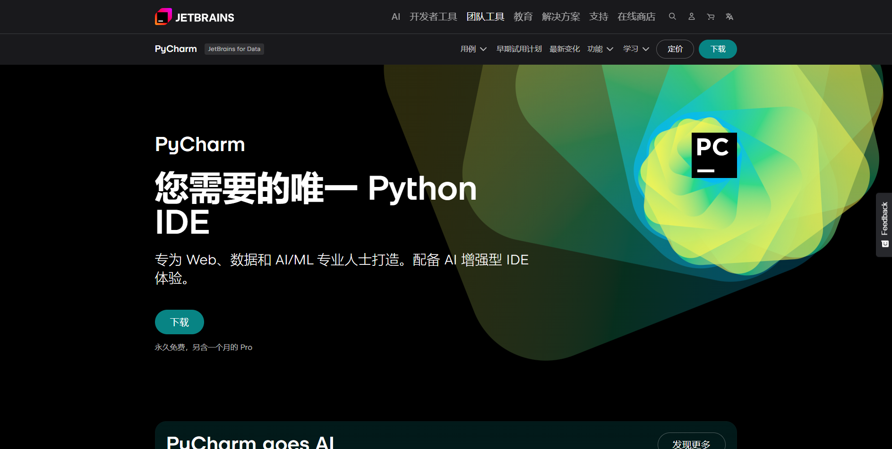Open the 最新变化 link
This screenshot has height=449, width=892.
point(565,49)
